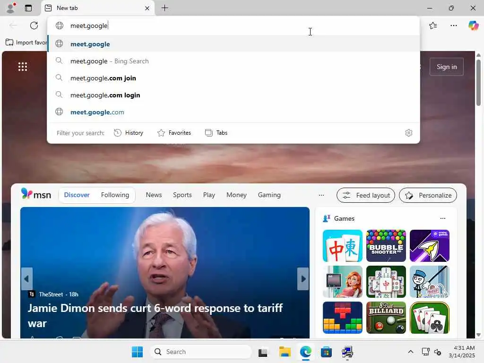Click the Sign in button

446,67
